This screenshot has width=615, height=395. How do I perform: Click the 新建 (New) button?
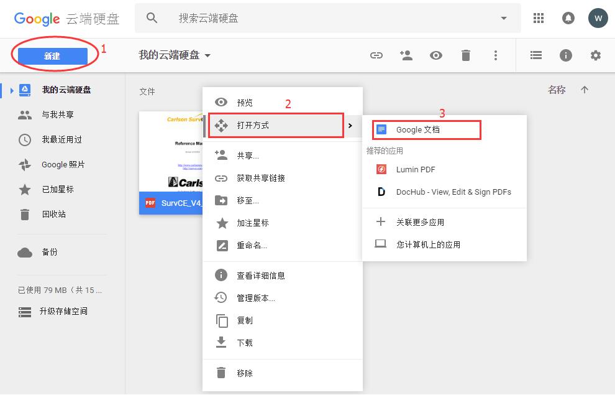53,56
